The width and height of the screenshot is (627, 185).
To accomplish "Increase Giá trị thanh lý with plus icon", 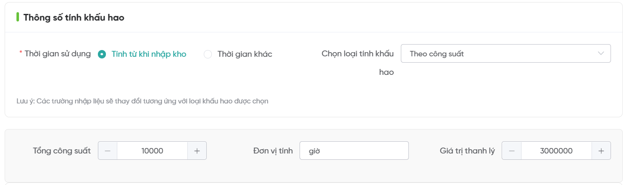I will coord(601,151).
